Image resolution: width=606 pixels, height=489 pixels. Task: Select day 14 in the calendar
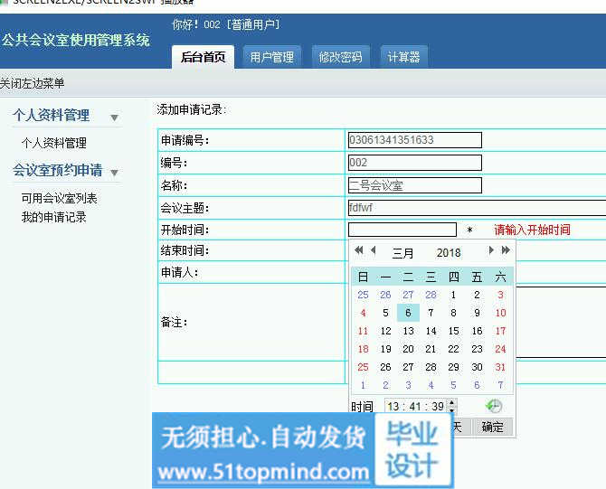431,331
